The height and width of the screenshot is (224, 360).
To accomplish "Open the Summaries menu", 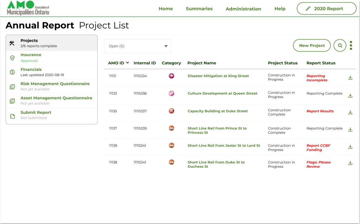I will coord(199,8).
